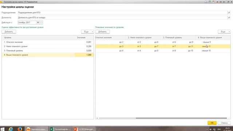
Task: Click the M memory button in title bar
Action: 217,2
